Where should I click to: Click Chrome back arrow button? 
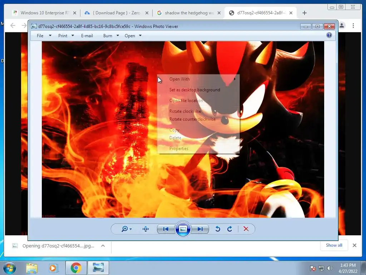click(x=13, y=25)
